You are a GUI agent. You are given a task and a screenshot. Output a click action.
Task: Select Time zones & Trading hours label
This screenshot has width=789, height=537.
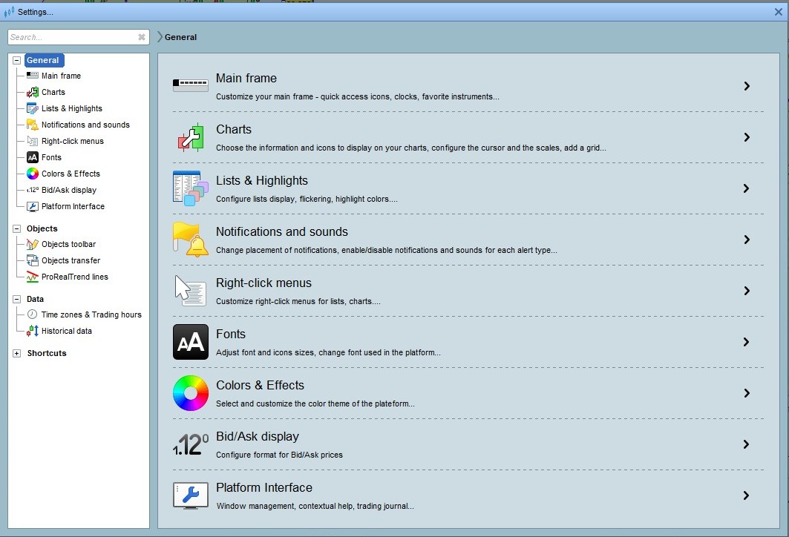[91, 314]
